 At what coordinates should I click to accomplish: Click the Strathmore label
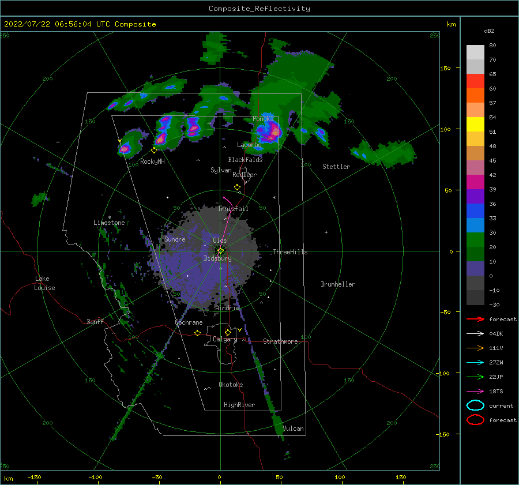280,341
